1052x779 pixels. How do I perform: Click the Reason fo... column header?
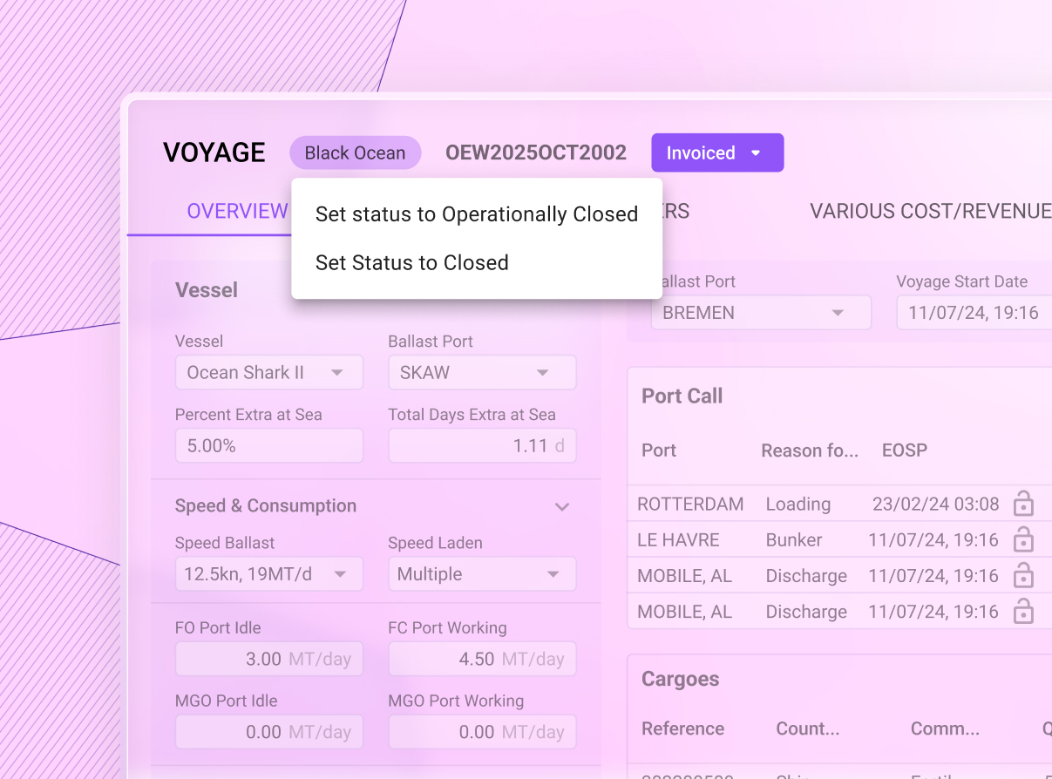pos(810,450)
